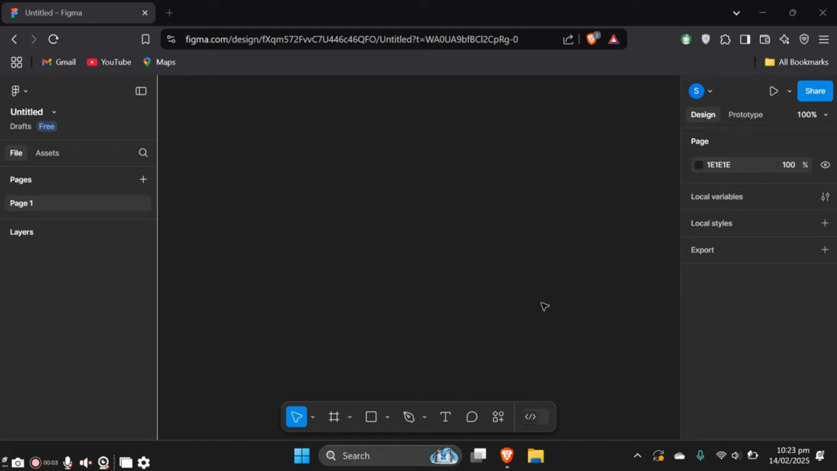
Task: Toggle page background visibility eye
Action: point(825,165)
